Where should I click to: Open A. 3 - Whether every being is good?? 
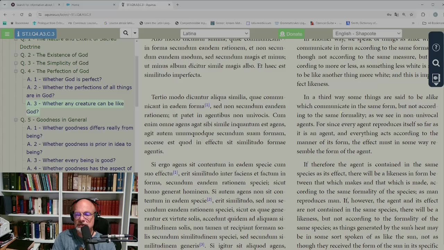point(71,160)
